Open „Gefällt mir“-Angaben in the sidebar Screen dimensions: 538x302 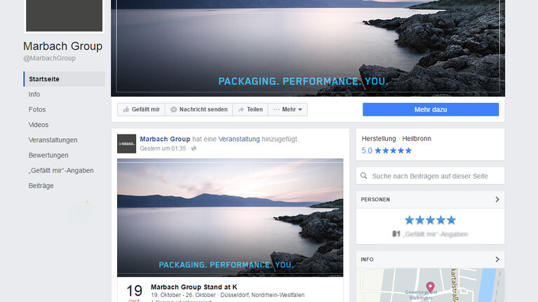click(61, 170)
